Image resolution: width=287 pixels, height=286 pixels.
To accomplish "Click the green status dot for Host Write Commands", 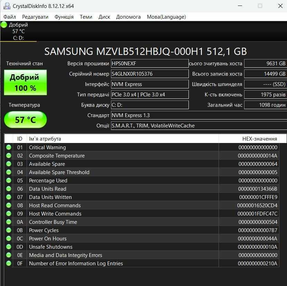I will coord(9,213).
